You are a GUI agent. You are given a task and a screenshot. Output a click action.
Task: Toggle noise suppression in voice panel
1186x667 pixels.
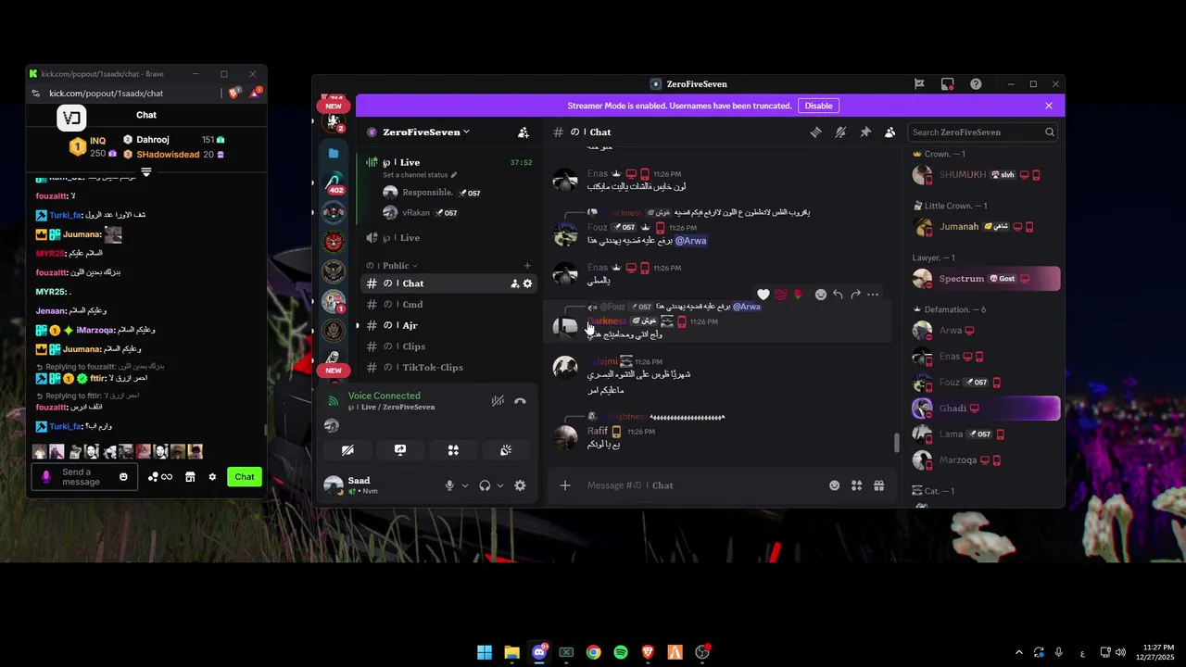pyautogui.click(x=498, y=401)
